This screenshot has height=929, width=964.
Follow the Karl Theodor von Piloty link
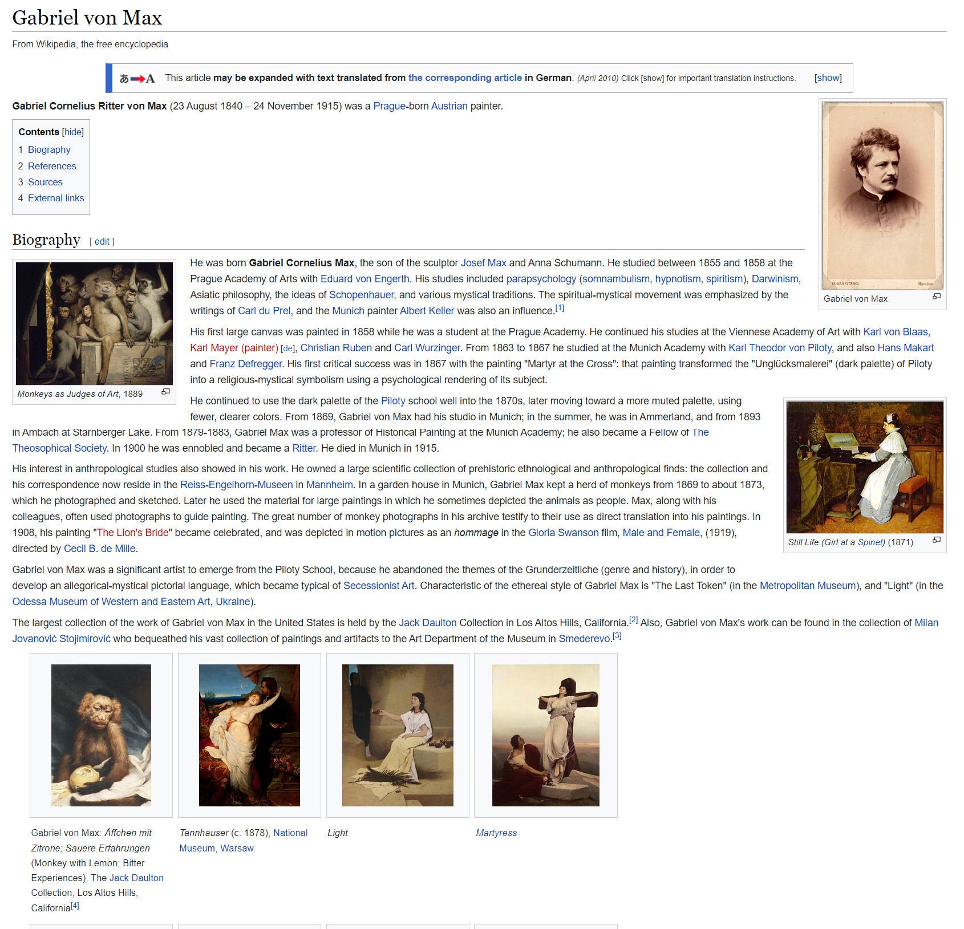pyautogui.click(x=780, y=348)
